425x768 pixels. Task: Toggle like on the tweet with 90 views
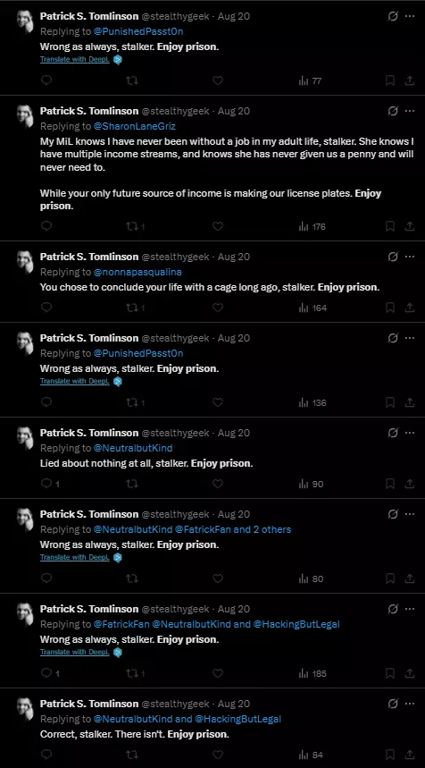click(x=218, y=484)
